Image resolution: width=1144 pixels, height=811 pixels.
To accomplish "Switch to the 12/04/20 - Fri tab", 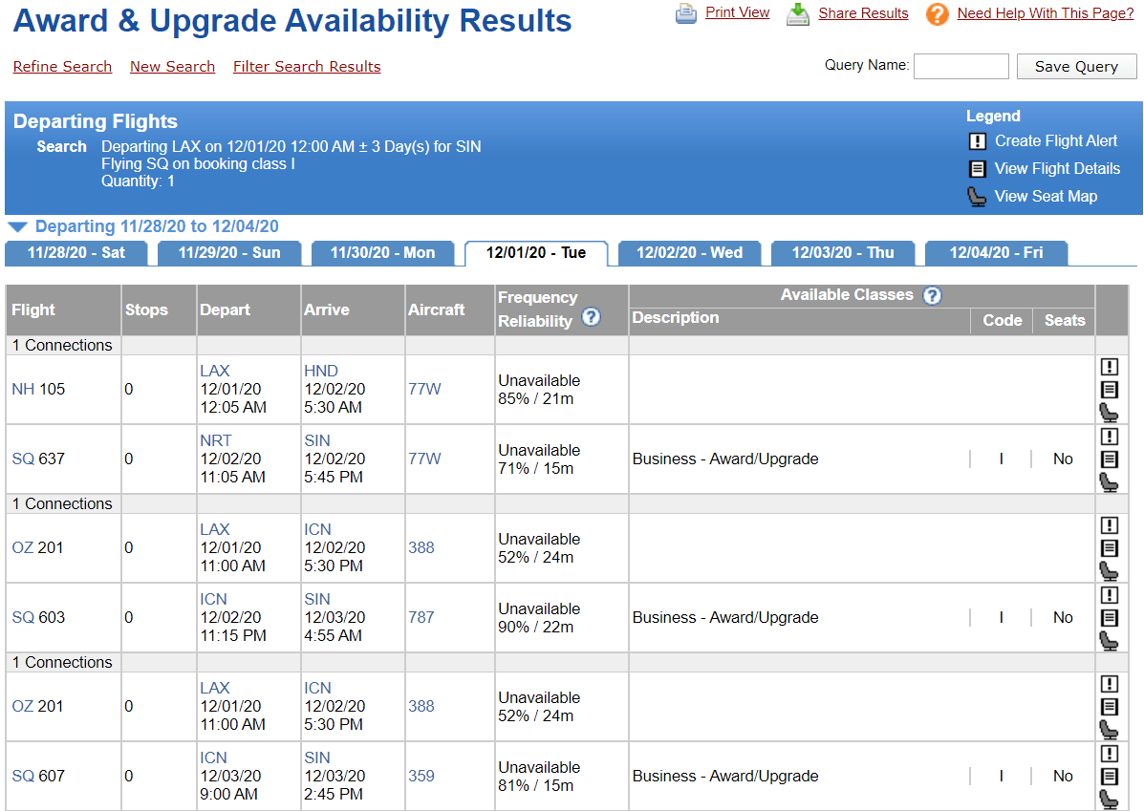I will [996, 253].
